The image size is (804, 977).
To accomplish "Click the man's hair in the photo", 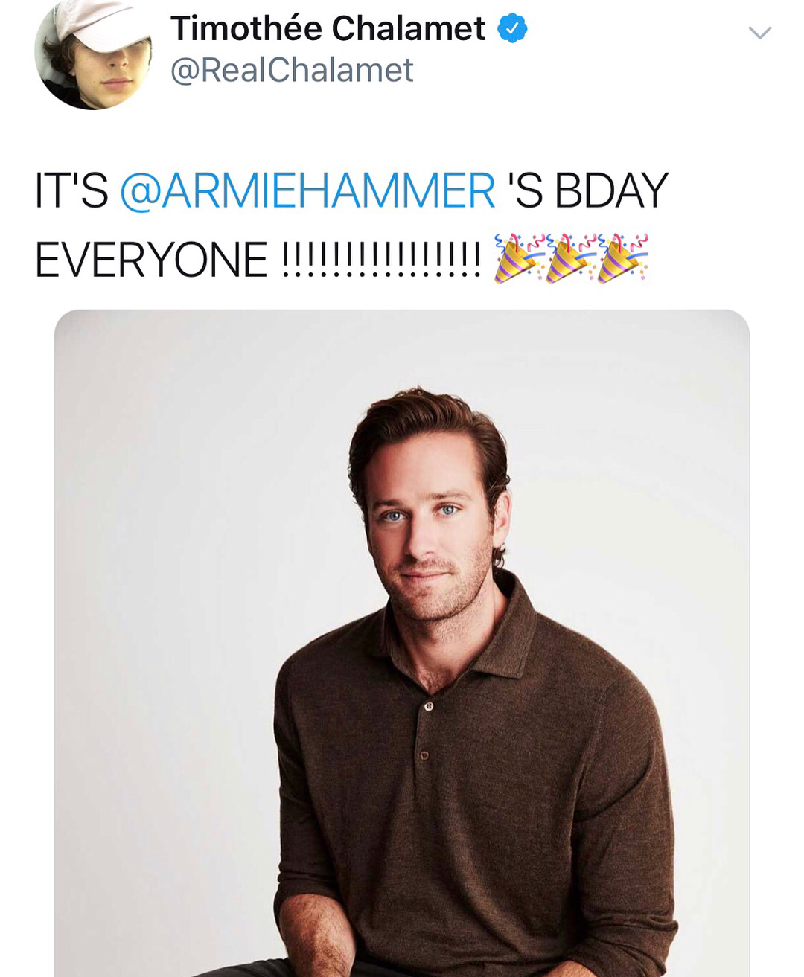I will tap(424, 432).
